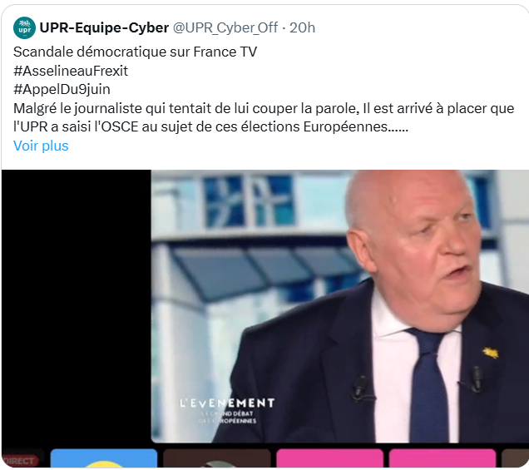This screenshot has width=529, height=470.
Task: Open the UPR-Equipe-Cyber profile name
Action: pos(104,27)
